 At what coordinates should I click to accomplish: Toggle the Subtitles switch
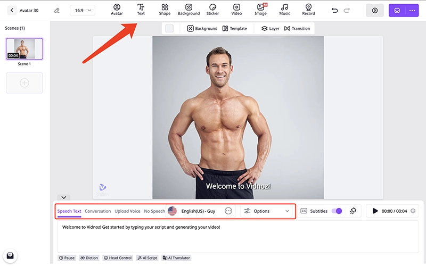[x=336, y=211]
